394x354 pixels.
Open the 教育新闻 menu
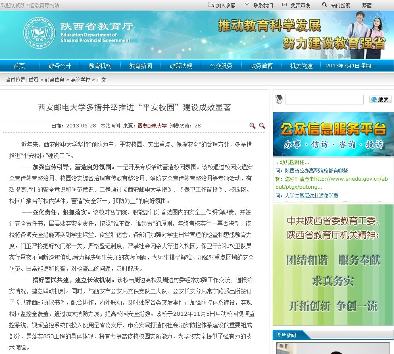[x=140, y=66]
